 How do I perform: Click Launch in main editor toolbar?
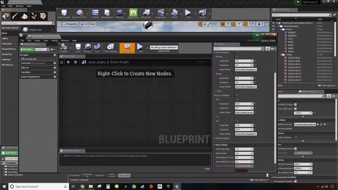[202, 14]
